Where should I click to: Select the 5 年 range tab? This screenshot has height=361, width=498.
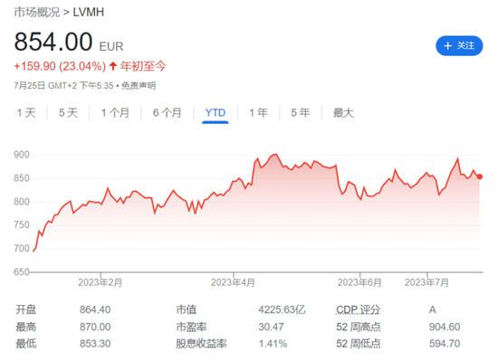tap(301, 112)
